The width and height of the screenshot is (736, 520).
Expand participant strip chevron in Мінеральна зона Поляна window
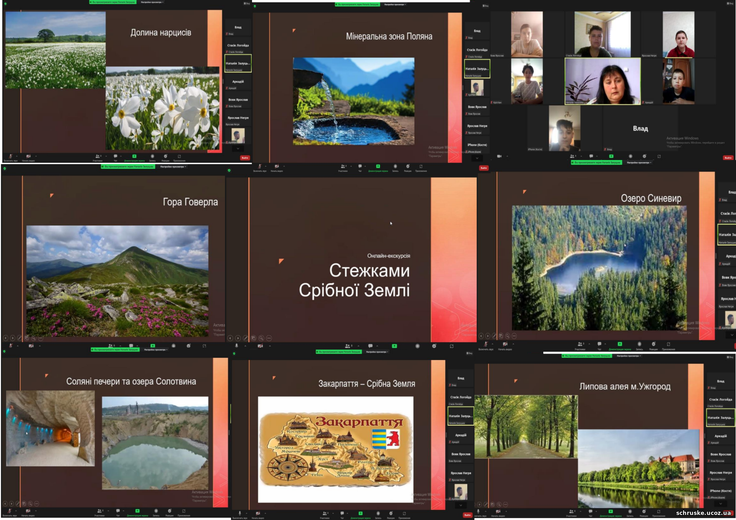click(x=477, y=158)
